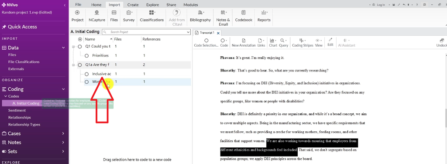Screen dimensions: 447x164
Task: Expand the Cases section
Action: (x=64, y=133)
